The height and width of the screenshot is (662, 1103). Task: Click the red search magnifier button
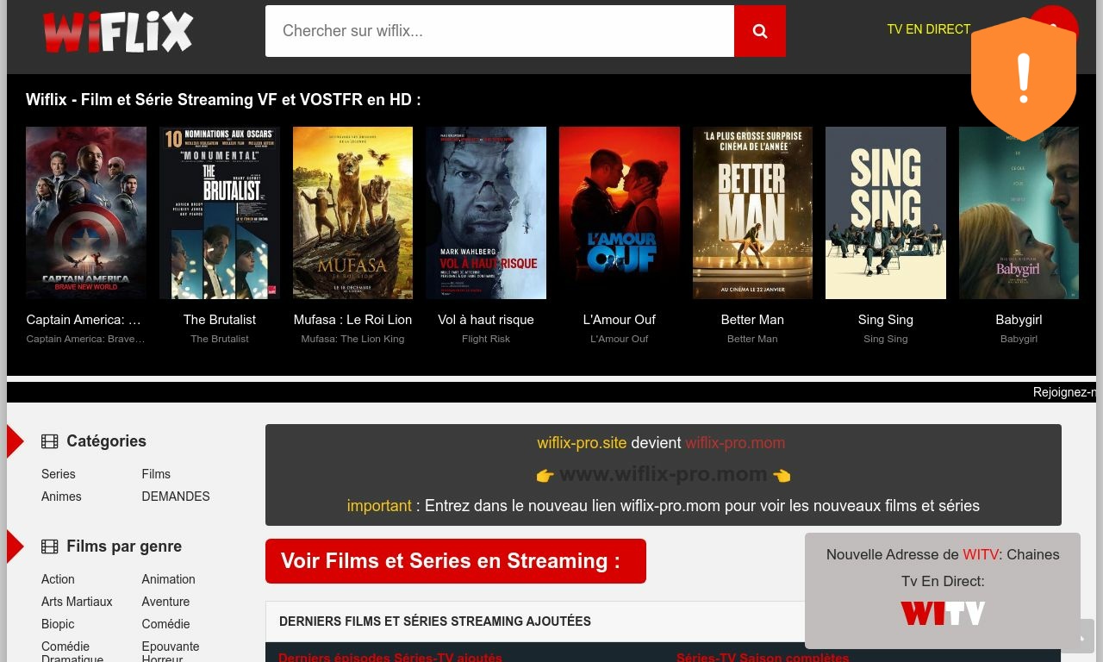[759, 31]
